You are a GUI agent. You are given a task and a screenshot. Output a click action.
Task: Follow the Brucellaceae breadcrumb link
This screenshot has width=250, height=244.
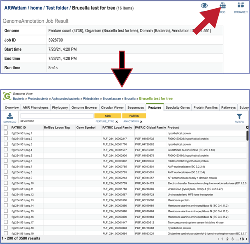pyautogui.click(x=111, y=99)
